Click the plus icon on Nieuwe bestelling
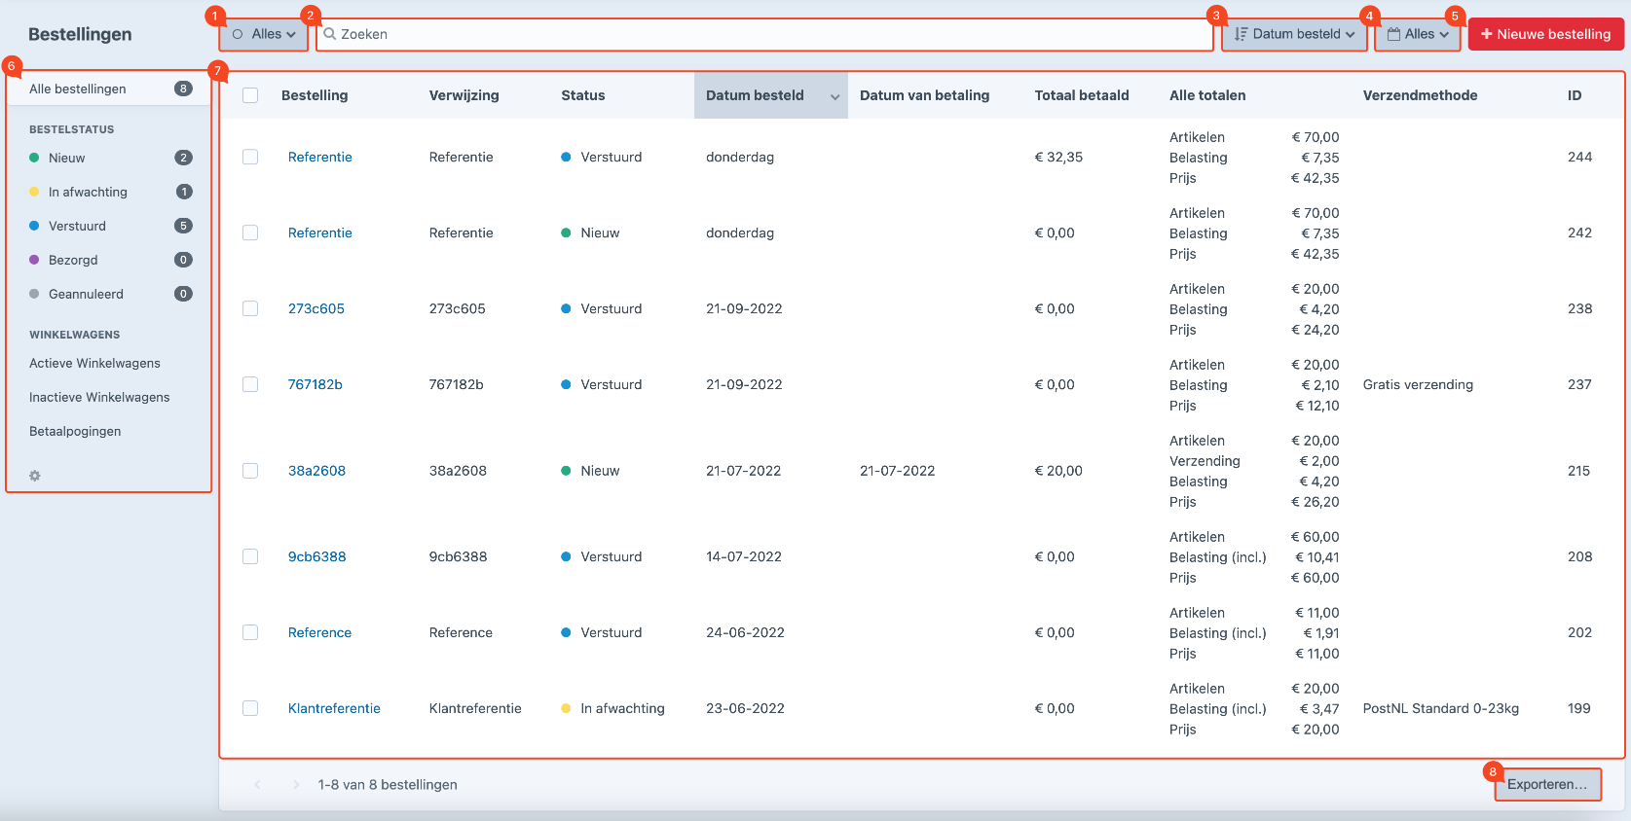The height and width of the screenshot is (821, 1631). [1486, 34]
